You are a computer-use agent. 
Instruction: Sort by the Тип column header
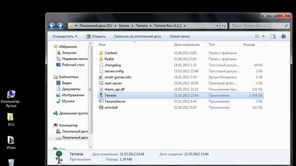click(x=212, y=45)
